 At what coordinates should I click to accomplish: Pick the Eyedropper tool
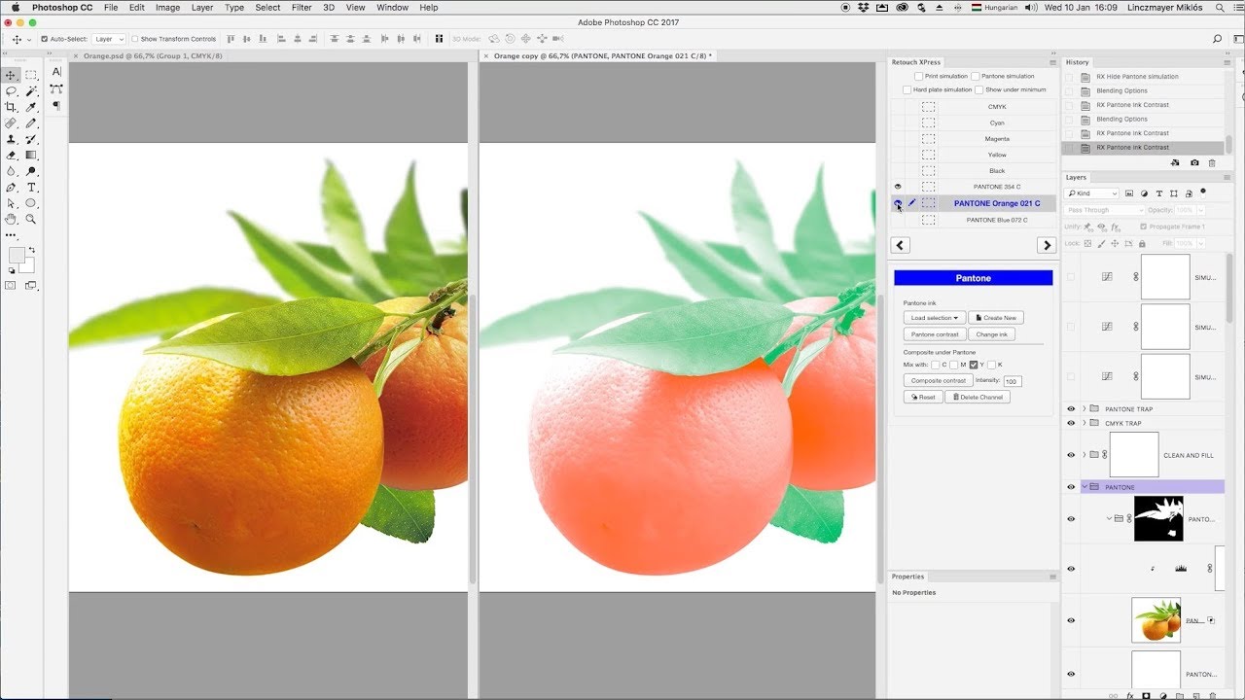31,107
